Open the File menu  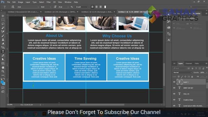click(8, 2)
